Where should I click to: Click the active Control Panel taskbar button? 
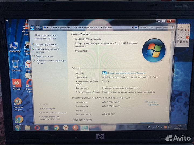[85, 128]
